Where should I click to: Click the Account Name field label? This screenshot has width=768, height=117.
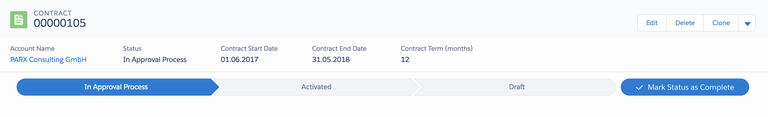click(x=32, y=49)
